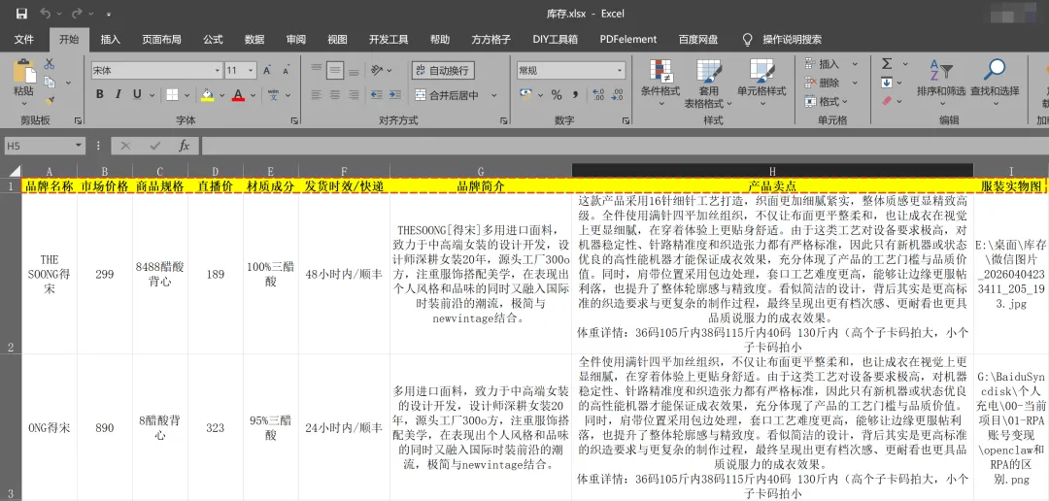Increase indent in alignment group
Screen dimensions: 1049x501
point(395,94)
